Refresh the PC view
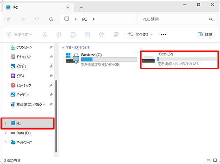 tap(51, 19)
